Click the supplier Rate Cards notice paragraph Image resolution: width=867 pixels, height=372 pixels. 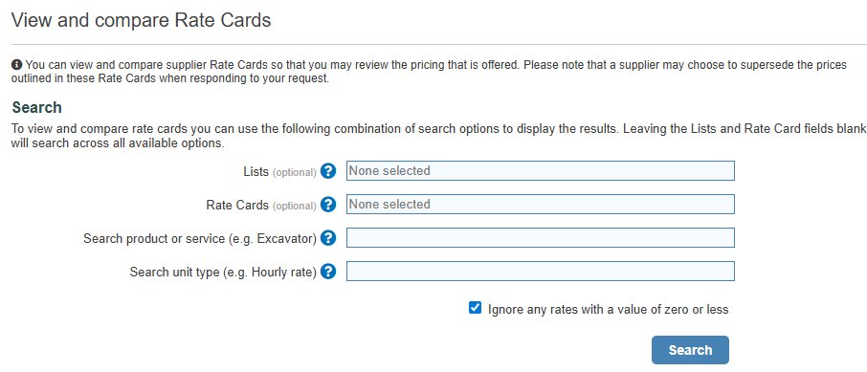click(429, 72)
